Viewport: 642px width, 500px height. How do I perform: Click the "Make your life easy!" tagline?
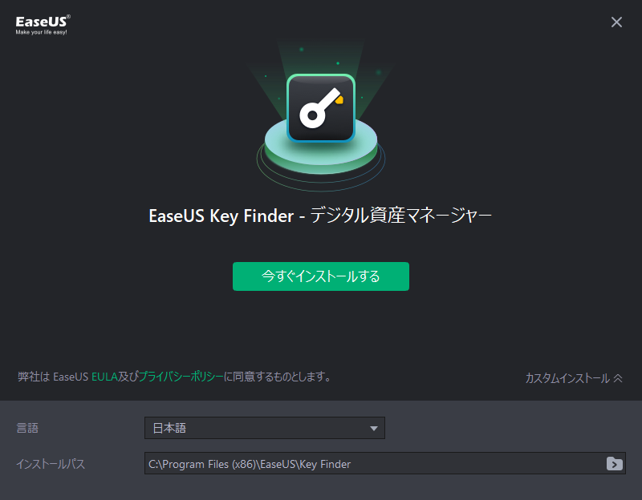[42, 32]
